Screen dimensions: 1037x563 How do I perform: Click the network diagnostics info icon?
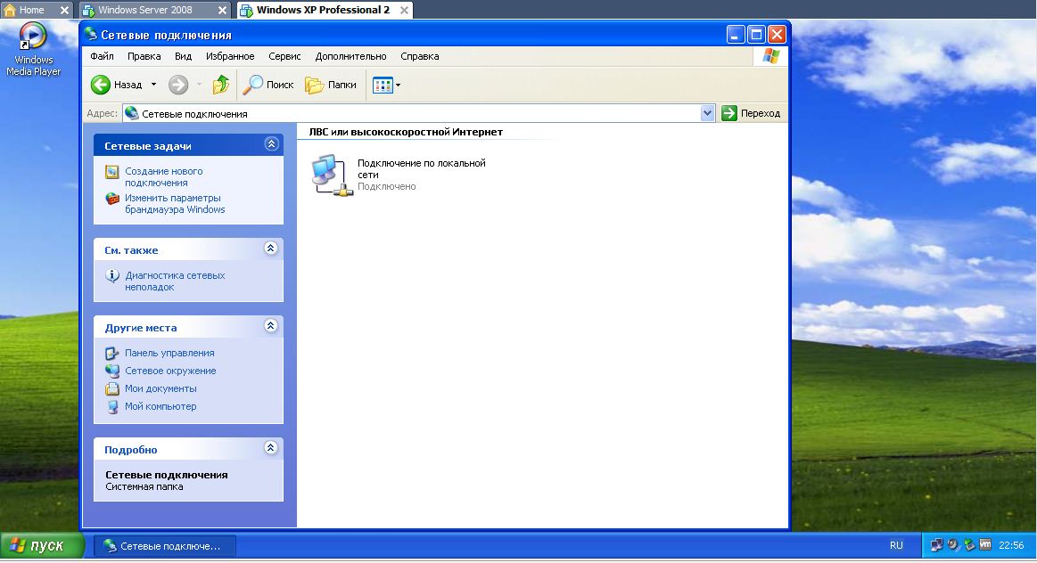coord(112,275)
